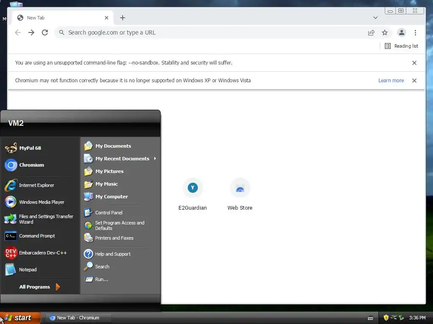This screenshot has width=433, height=324.
Task: Open My Music folder
Action: point(120,184)
